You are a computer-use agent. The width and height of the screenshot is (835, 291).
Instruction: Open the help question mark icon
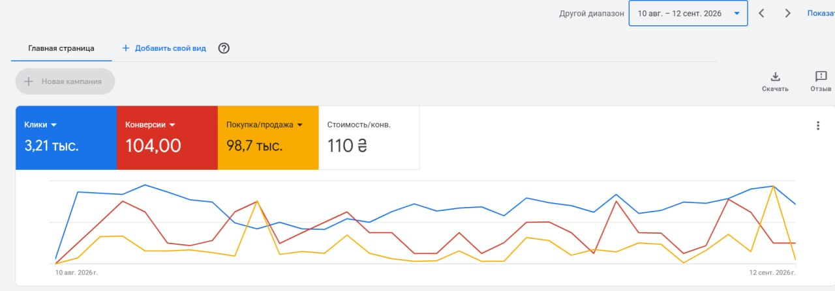224,48
